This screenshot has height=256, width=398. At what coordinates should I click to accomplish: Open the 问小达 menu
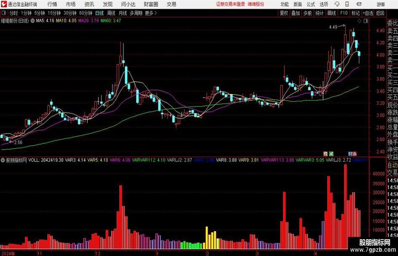click(x=128, y=4)
